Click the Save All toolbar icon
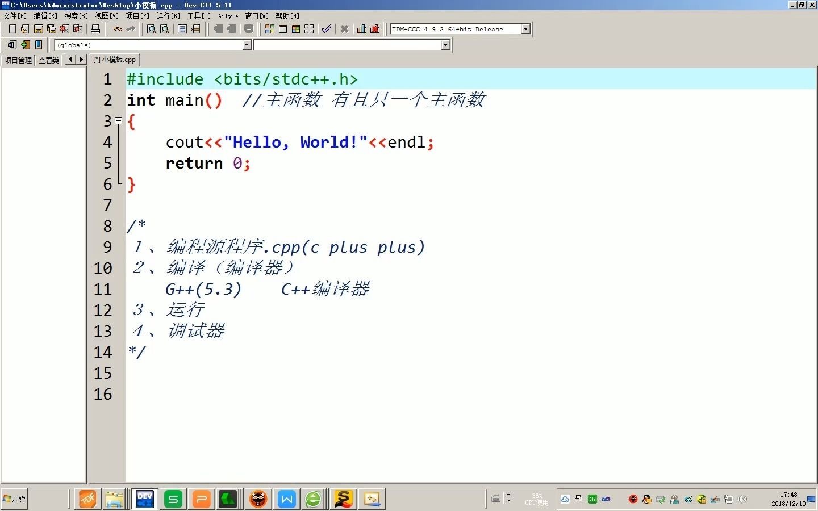This screenshot has width=818, height=511. 52,29
